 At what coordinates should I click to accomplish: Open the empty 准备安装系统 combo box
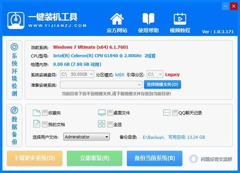(101, 85)
